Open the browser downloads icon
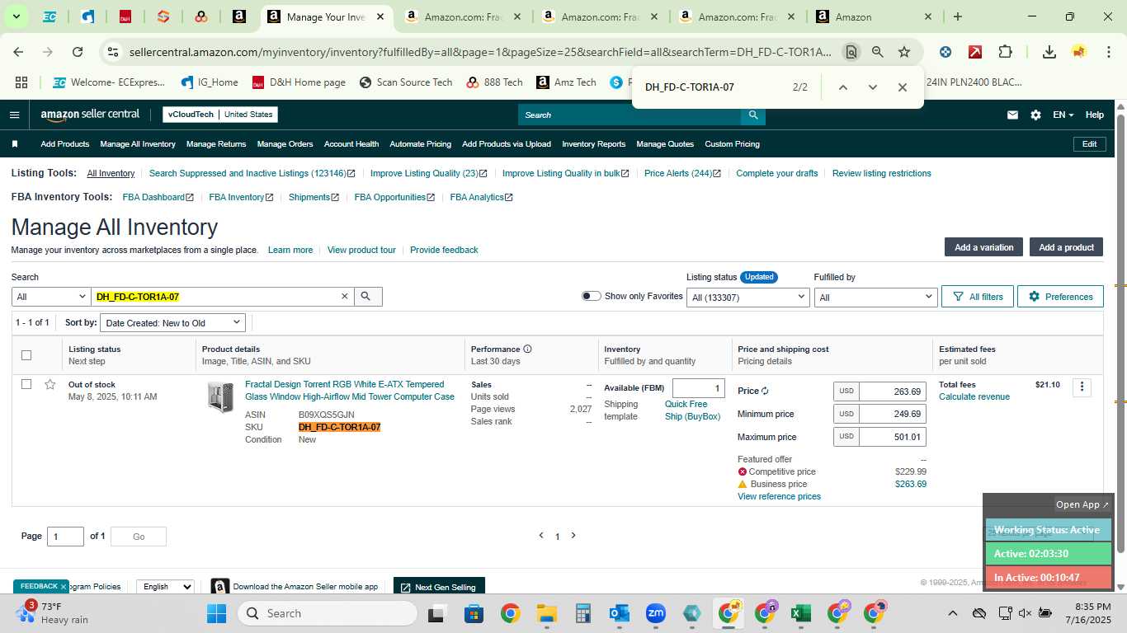Image resolution: width=1127 pixels, height=633 pixels. (x=1049, y=52)
